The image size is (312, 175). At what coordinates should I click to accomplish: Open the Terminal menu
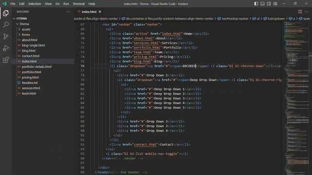[78, 4]
